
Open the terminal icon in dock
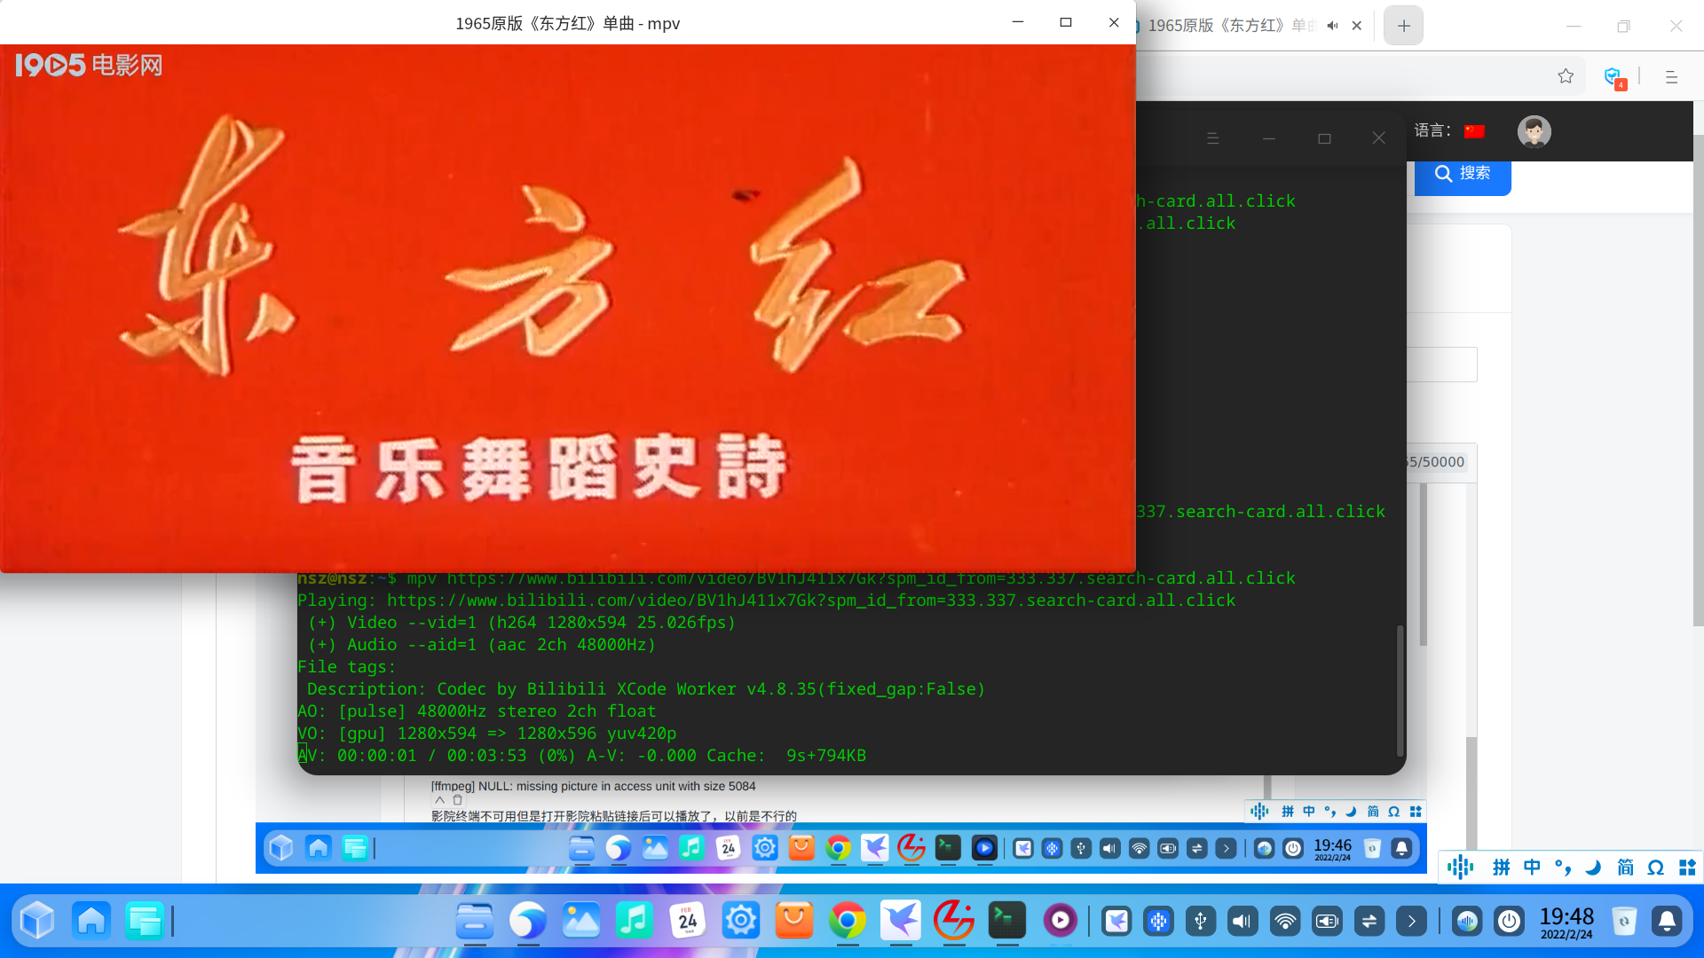[x=1006, y=922]
